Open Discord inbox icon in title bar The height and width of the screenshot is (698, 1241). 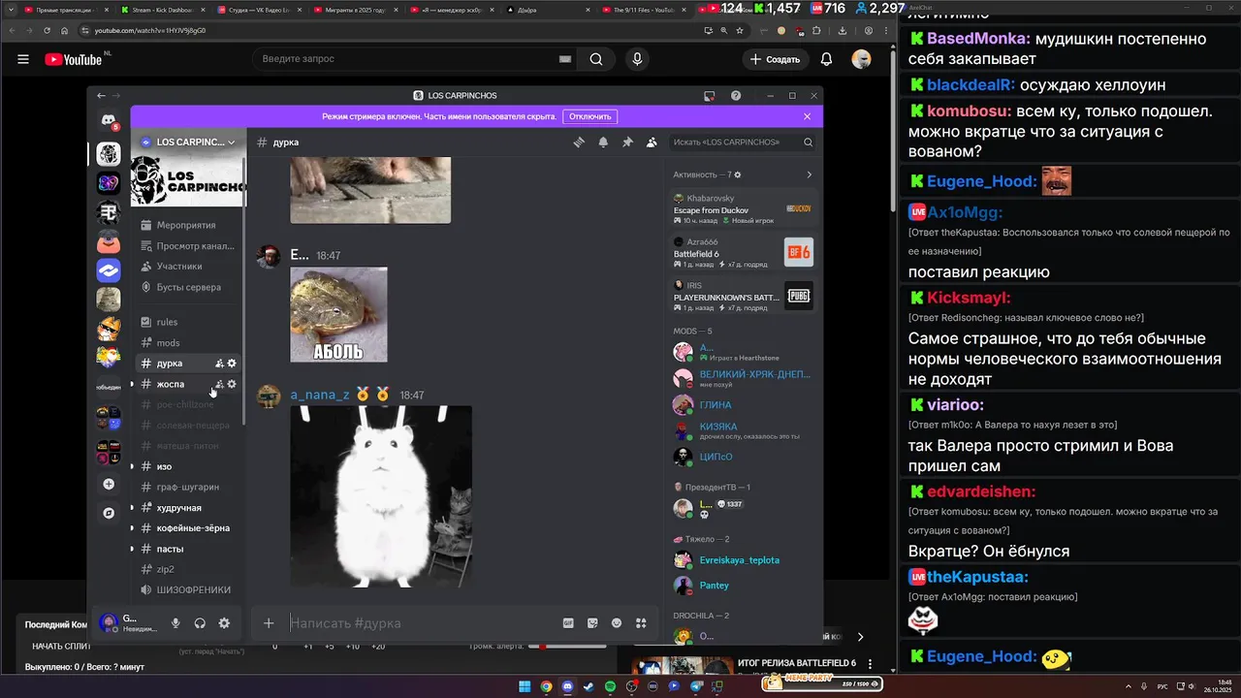point(710,95)
